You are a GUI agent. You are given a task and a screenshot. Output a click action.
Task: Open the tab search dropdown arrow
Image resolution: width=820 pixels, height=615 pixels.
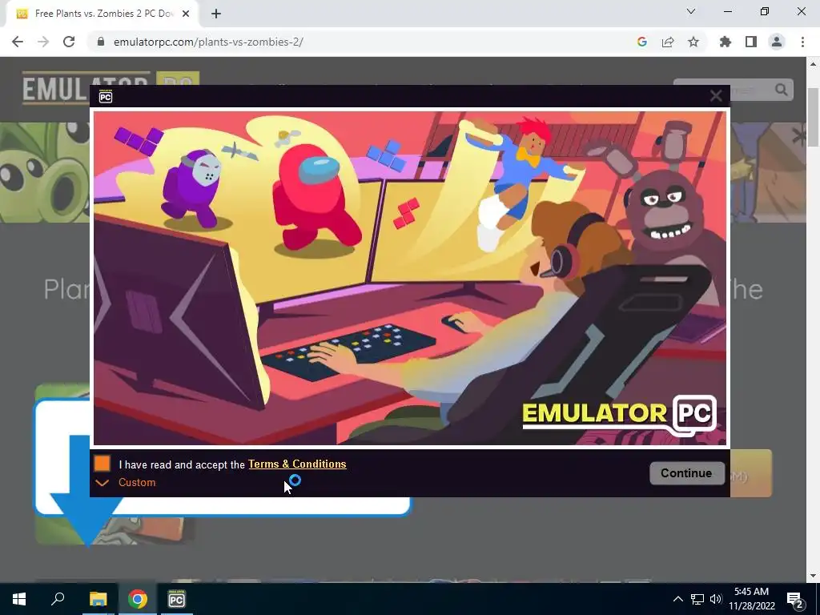point(691,11)
